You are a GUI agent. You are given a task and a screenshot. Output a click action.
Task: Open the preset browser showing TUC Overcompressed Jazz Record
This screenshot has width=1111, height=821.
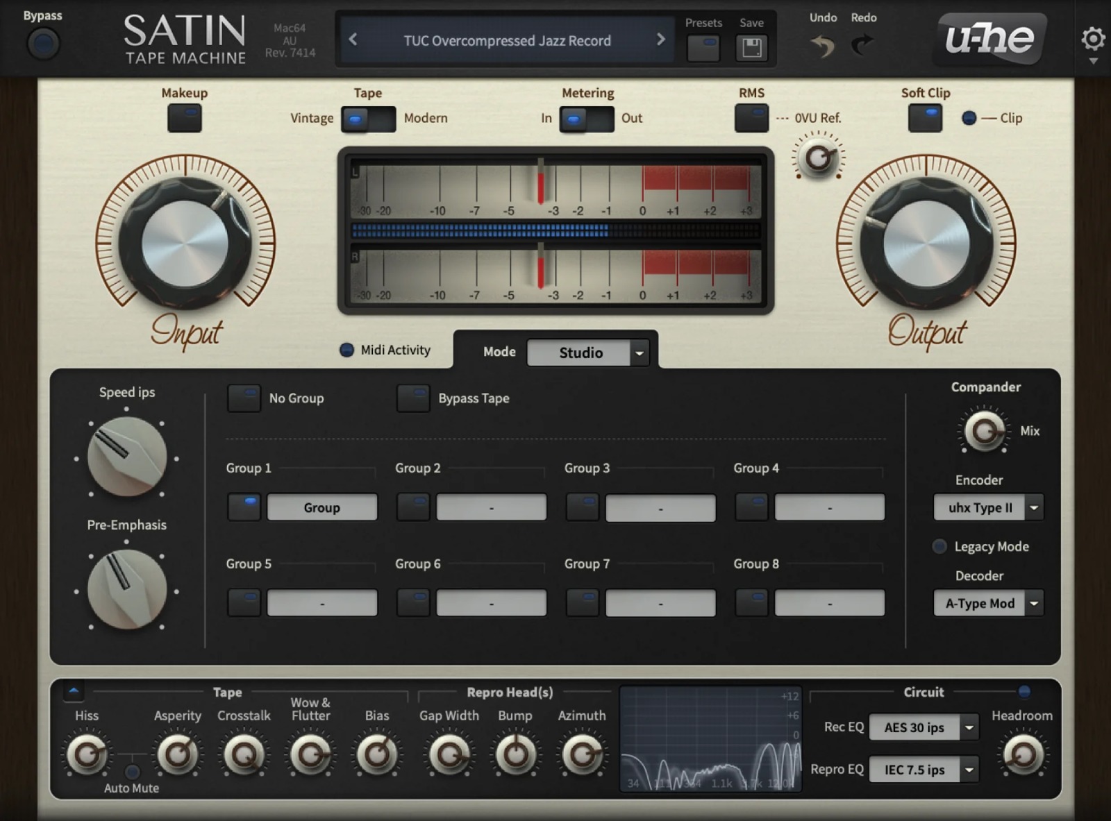pos(506,40)
